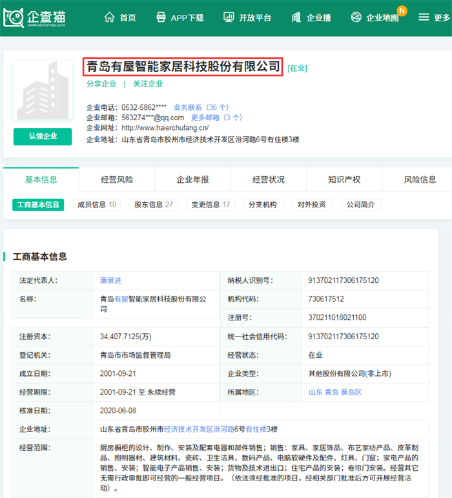
Task: Click the [在业] status tag
Action: [297, 68]
